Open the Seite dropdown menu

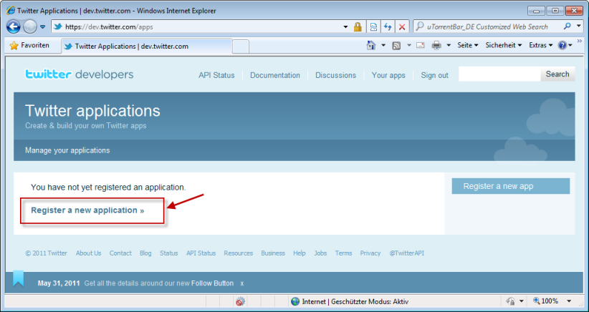(469, 45)
